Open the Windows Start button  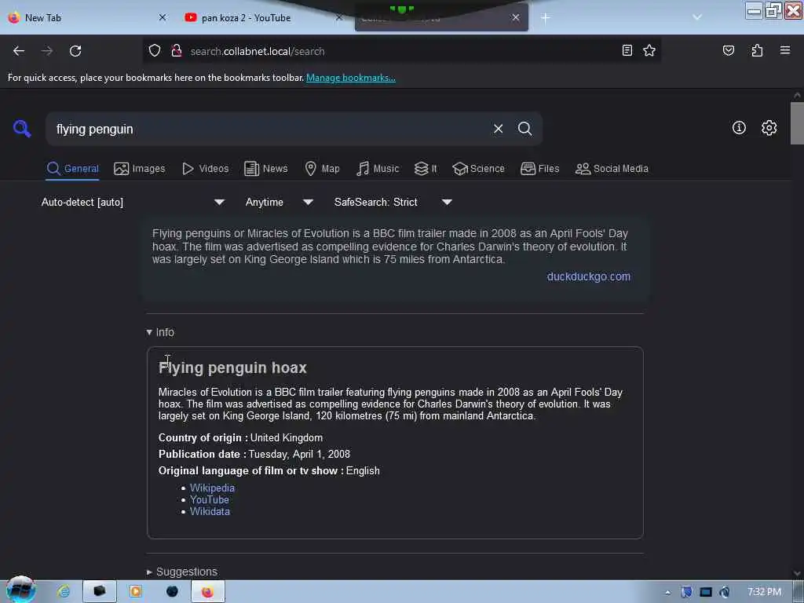coord(20,590)
